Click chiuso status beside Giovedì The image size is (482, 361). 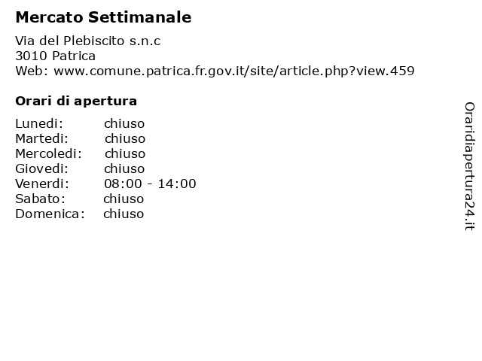124,168
